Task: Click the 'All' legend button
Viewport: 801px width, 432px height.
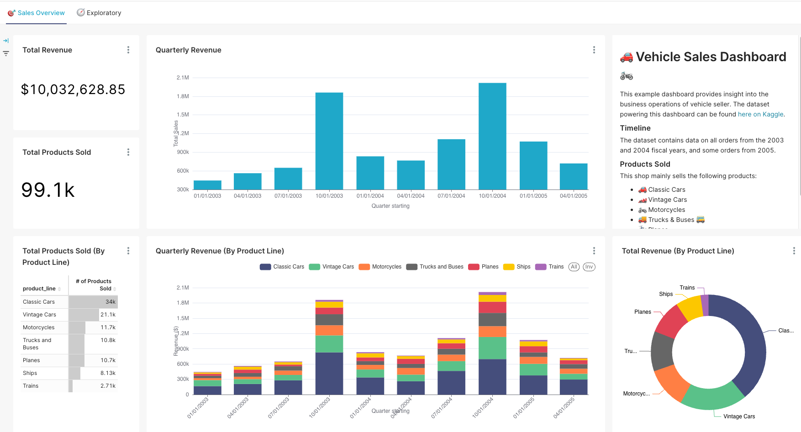Action: [x=574, y=267]
